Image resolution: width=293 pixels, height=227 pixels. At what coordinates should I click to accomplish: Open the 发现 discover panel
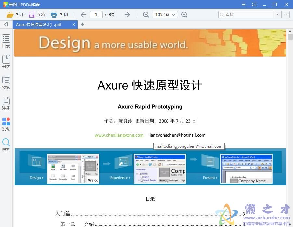click(6, 124)
